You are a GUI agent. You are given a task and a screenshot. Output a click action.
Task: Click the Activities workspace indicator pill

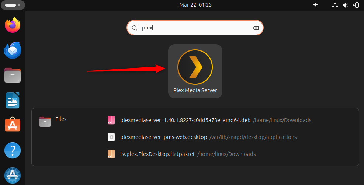tap(13, 5)
